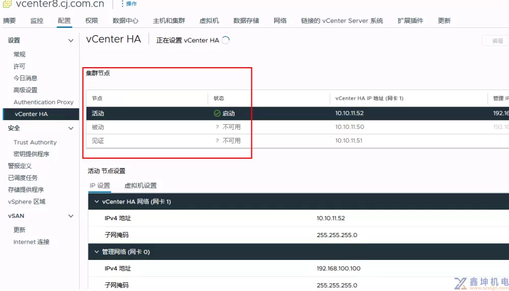
Task: Select 许可 in the sidebar
Action: click(x=19, y=66)
